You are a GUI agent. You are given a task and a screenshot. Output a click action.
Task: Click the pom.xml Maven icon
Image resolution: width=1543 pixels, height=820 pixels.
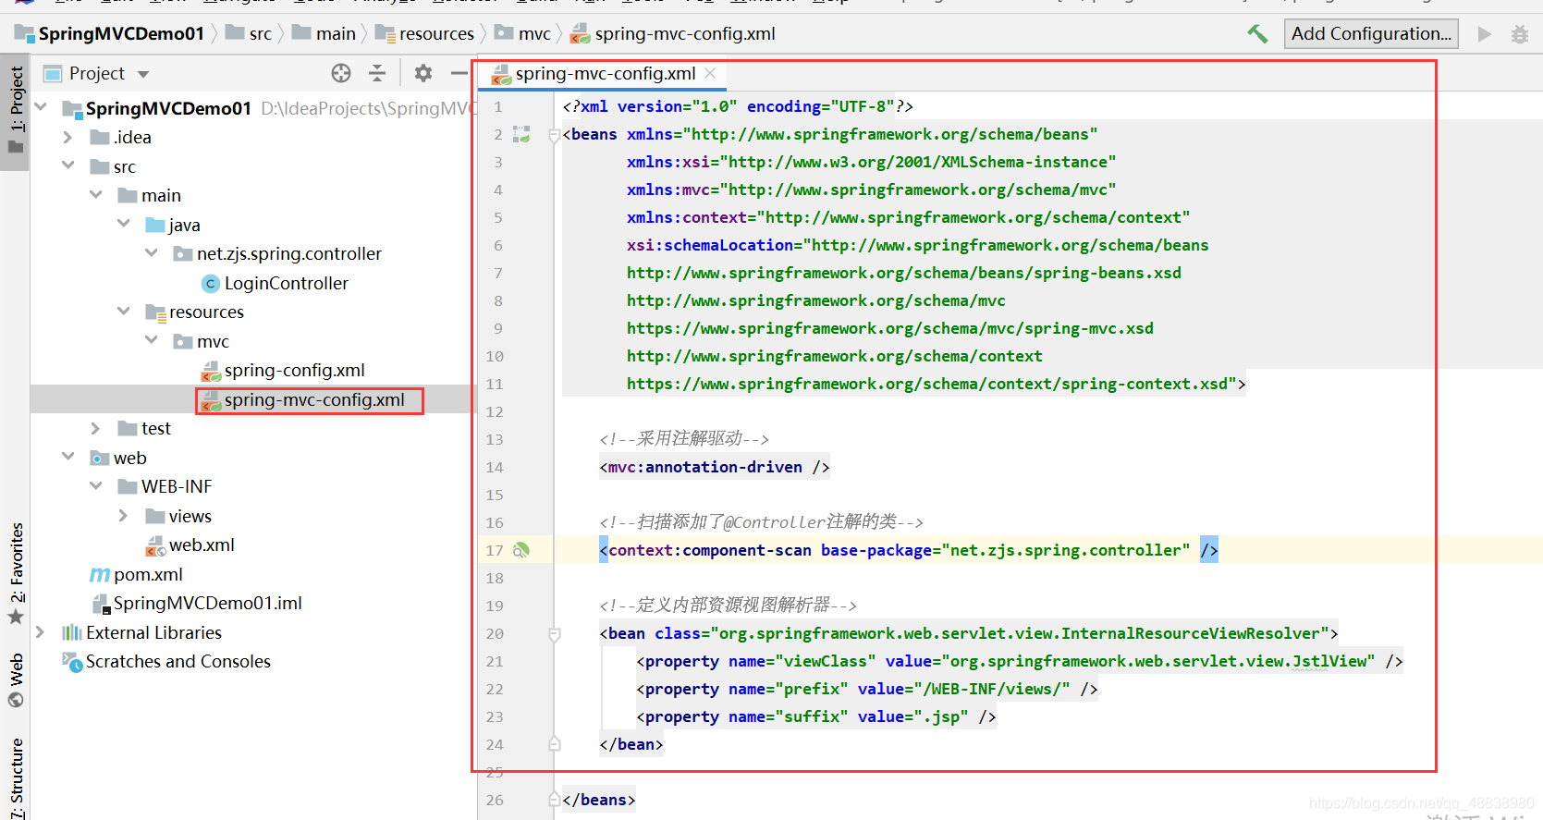pos(100,575)
